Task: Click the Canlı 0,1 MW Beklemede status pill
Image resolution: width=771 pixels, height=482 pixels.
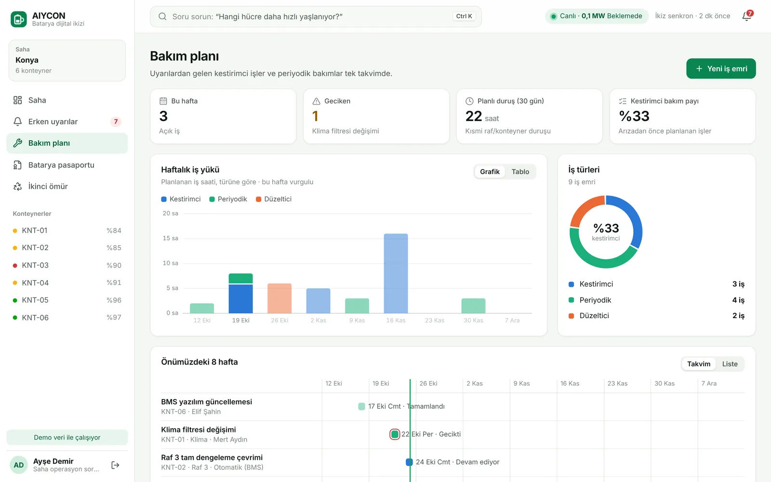Action: click(597, 16)
